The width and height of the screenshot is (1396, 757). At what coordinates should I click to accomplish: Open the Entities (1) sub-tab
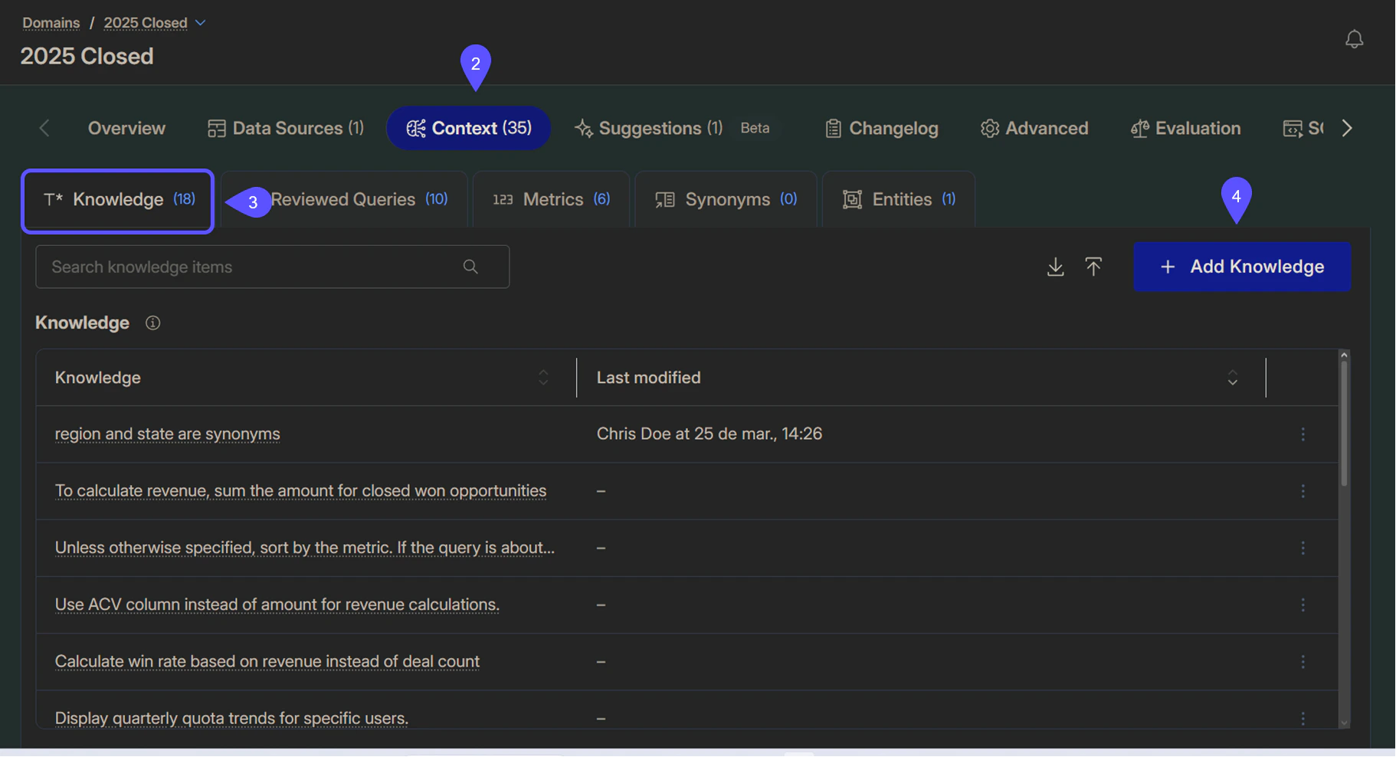click(x=899, y=200)
